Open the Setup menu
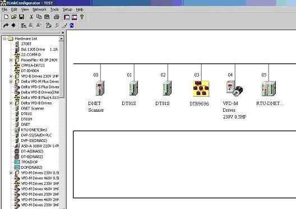 tap(67, 9)
